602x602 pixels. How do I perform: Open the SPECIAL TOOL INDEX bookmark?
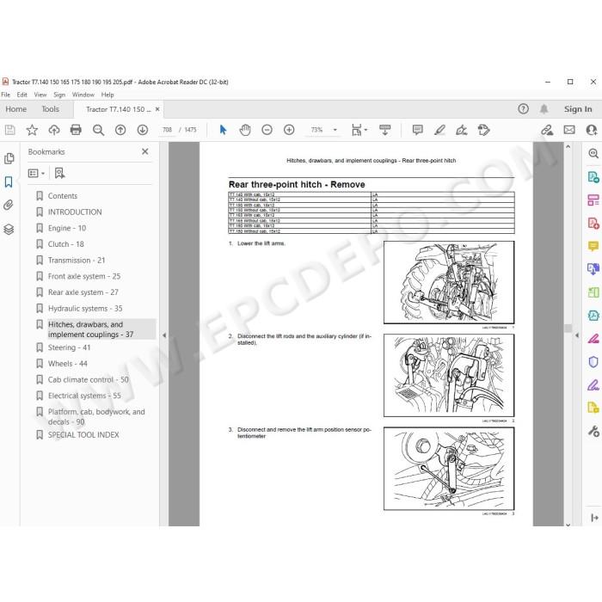(x=83, y=435)
